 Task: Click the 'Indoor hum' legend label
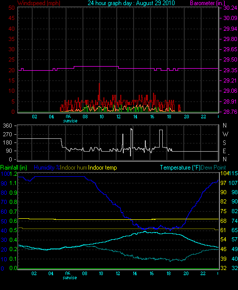click(74, 168)
